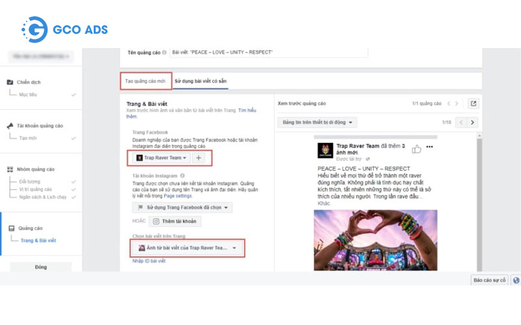Click the ad name input field
521x325 pixels.
(267, 52)
